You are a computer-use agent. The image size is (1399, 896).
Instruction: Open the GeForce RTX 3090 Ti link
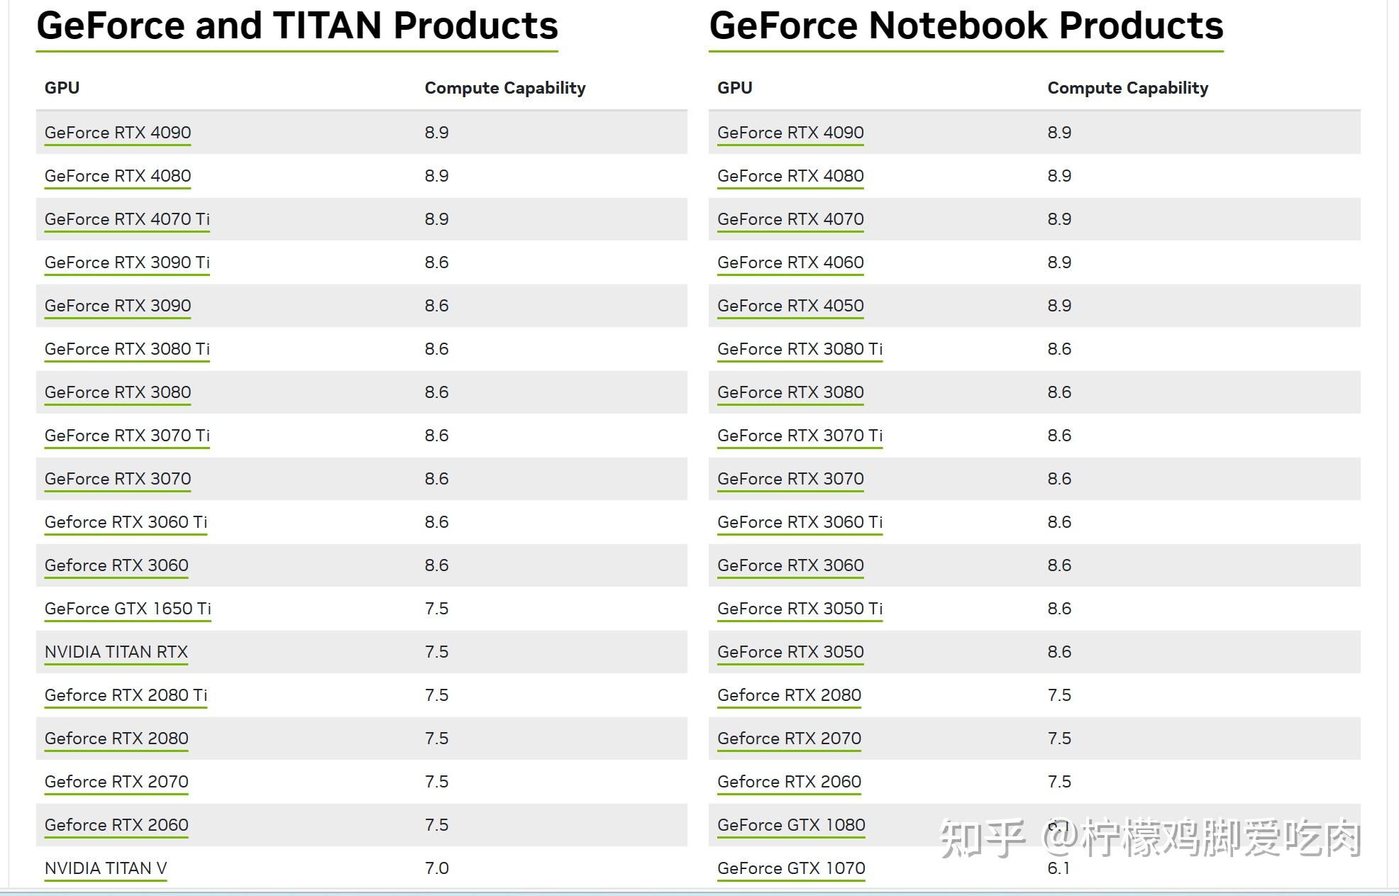(127, 262)
